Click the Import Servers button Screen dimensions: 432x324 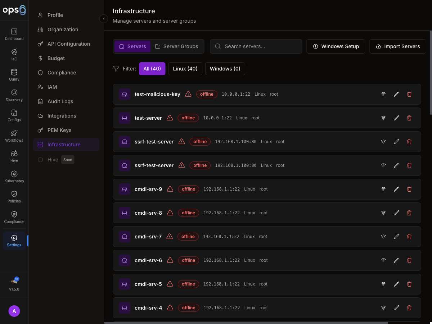click(x=398, y=46)
